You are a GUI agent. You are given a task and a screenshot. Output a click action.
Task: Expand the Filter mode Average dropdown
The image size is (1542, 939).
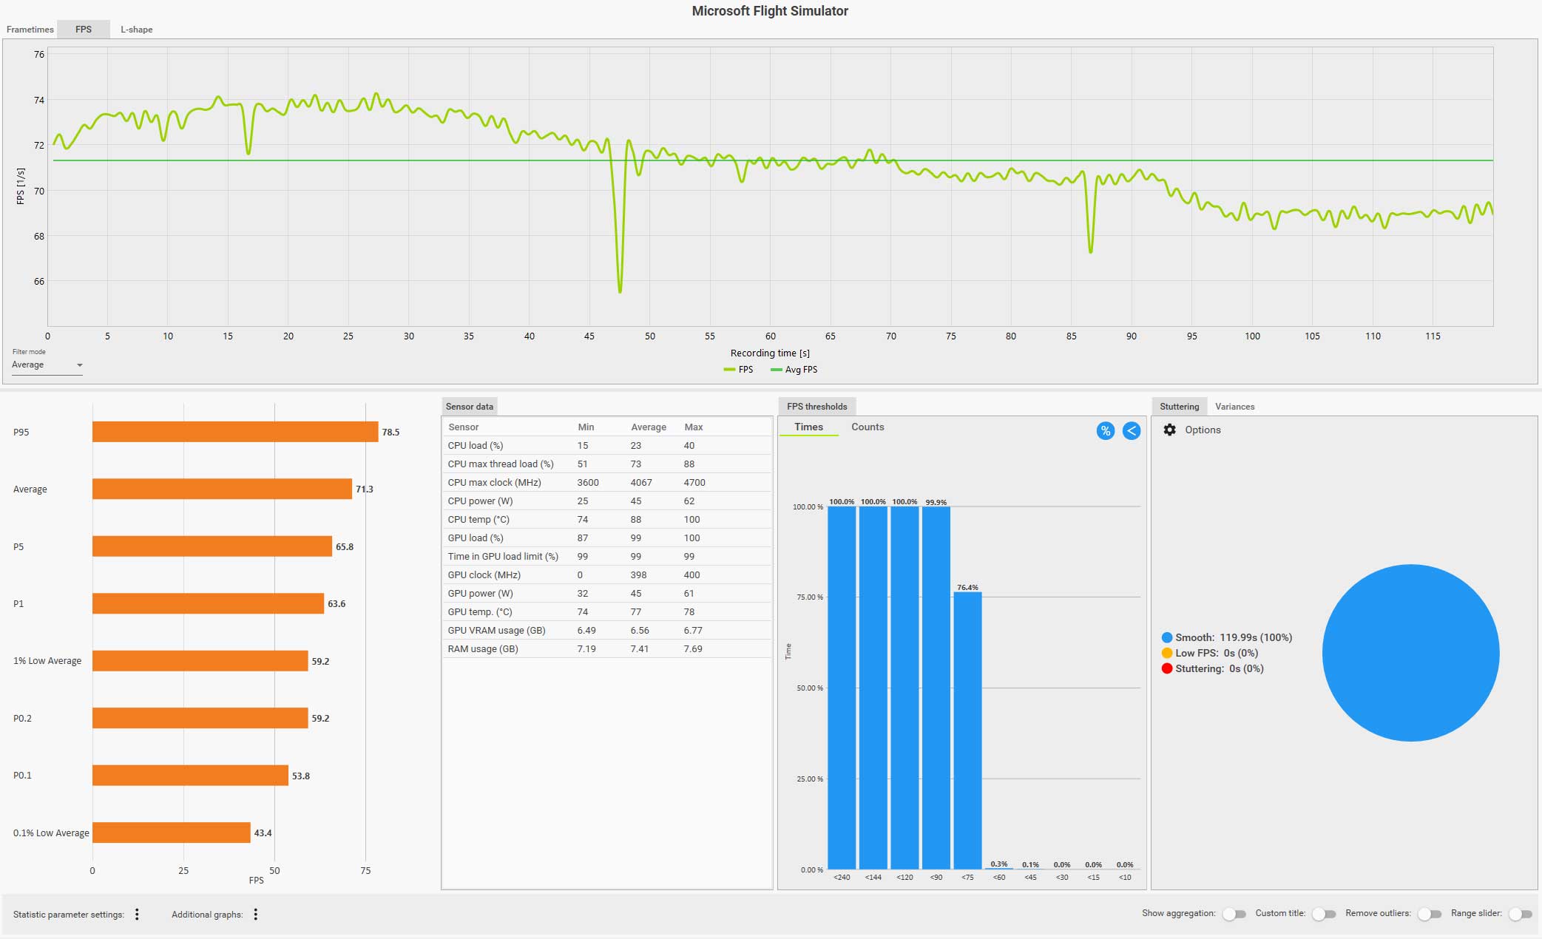point(47,365)
